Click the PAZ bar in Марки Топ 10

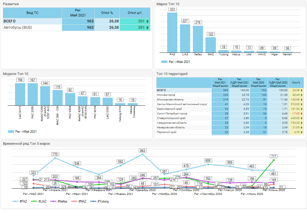tap(172, 32)
